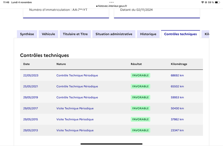Click the FAVORABLE badge for 29/05/2019
This screenshot has width=223, height=146.
pos(140,97)
